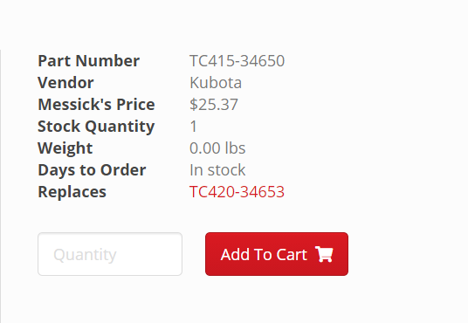The height and width of the screenshot is (323, 468).
Task: Click the Part Number label
Action: pos(89,61)
